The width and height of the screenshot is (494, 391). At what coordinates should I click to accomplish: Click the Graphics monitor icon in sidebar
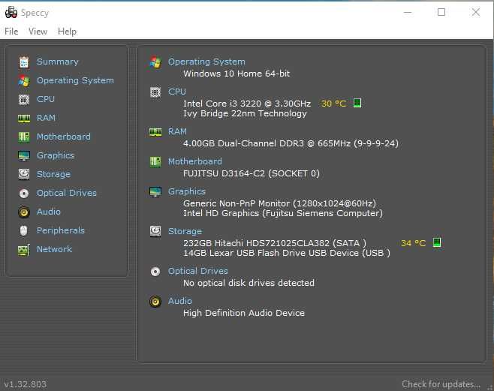pyautogui.click(x=24, y=155)
